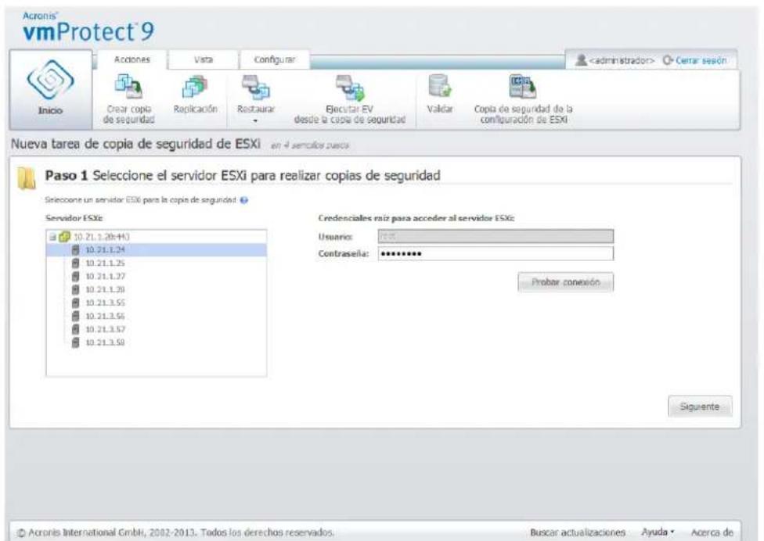Image resolution: width=764 pixels, height=541 pixels.
Task: Click the server icon next to 10.21.3.55
Action: tap(75, 303)
